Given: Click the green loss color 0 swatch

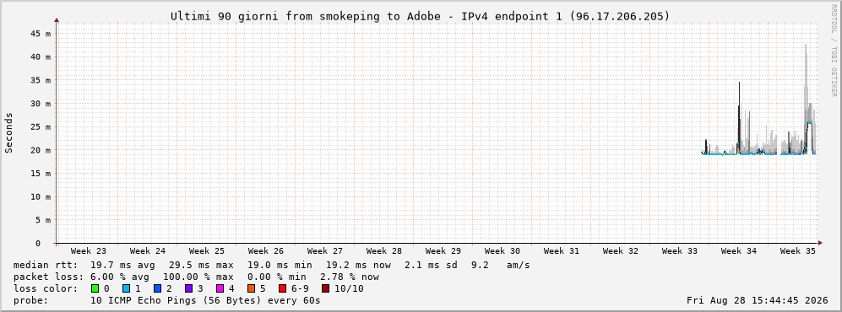Looking at the screenshot, I should 95,288.
